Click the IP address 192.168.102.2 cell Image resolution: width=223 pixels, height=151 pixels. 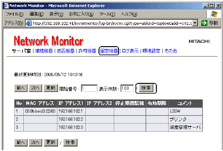pos(71,119)
